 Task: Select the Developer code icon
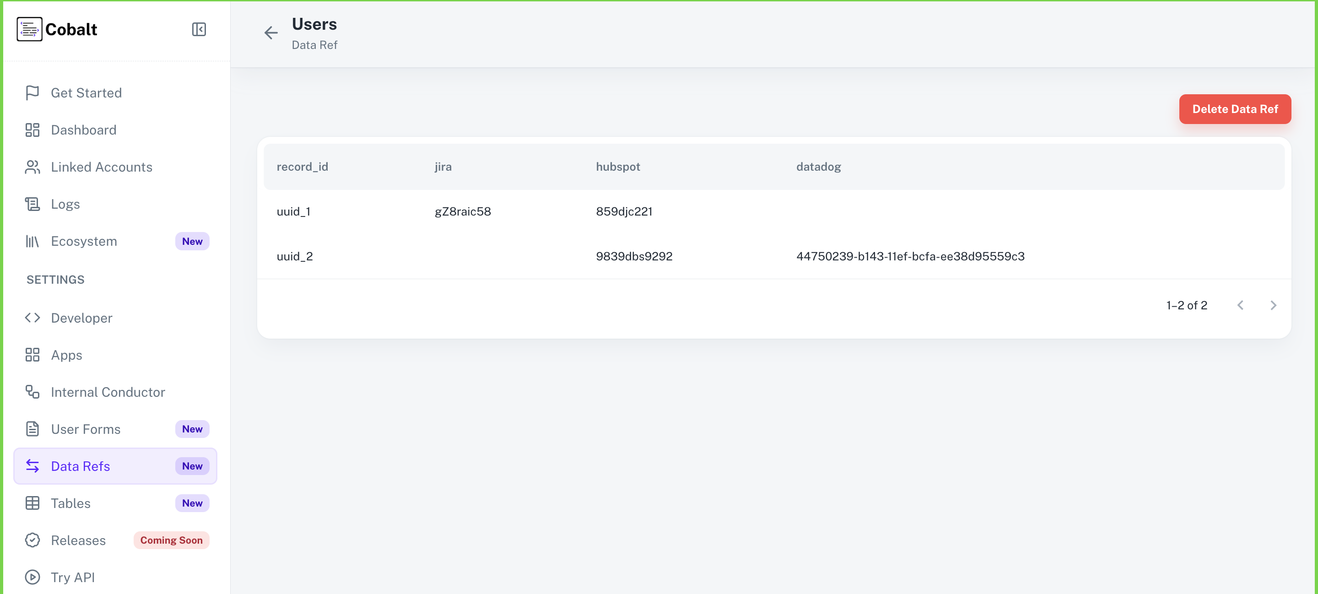33,318
